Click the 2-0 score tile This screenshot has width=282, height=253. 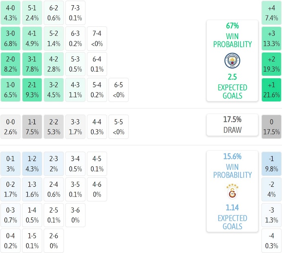coord(11,64)
